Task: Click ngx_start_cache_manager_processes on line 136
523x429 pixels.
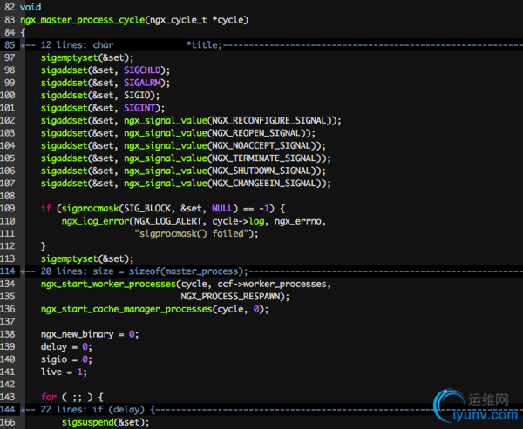Action: tap(126, 310)
